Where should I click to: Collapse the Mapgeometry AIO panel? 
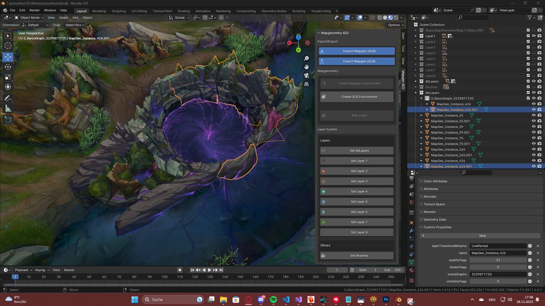[x=357, y=33]
